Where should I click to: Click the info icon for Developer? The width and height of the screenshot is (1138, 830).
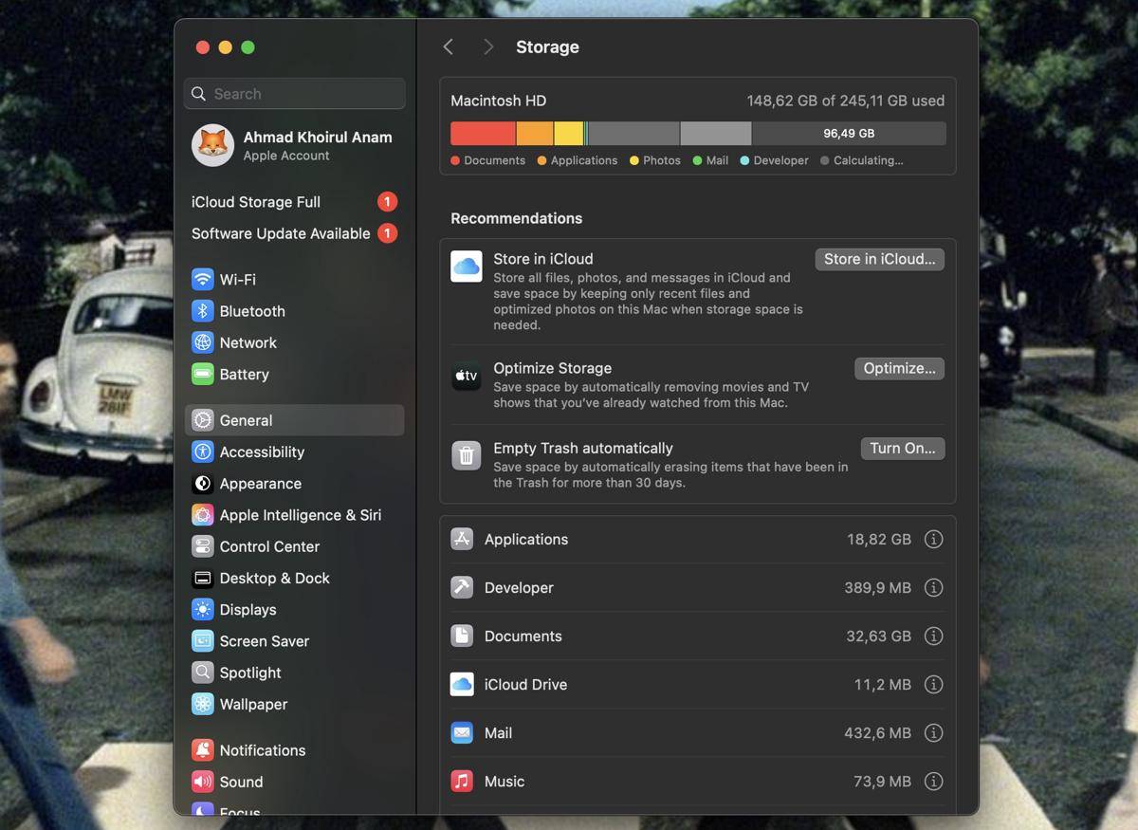tap(933, 587)
